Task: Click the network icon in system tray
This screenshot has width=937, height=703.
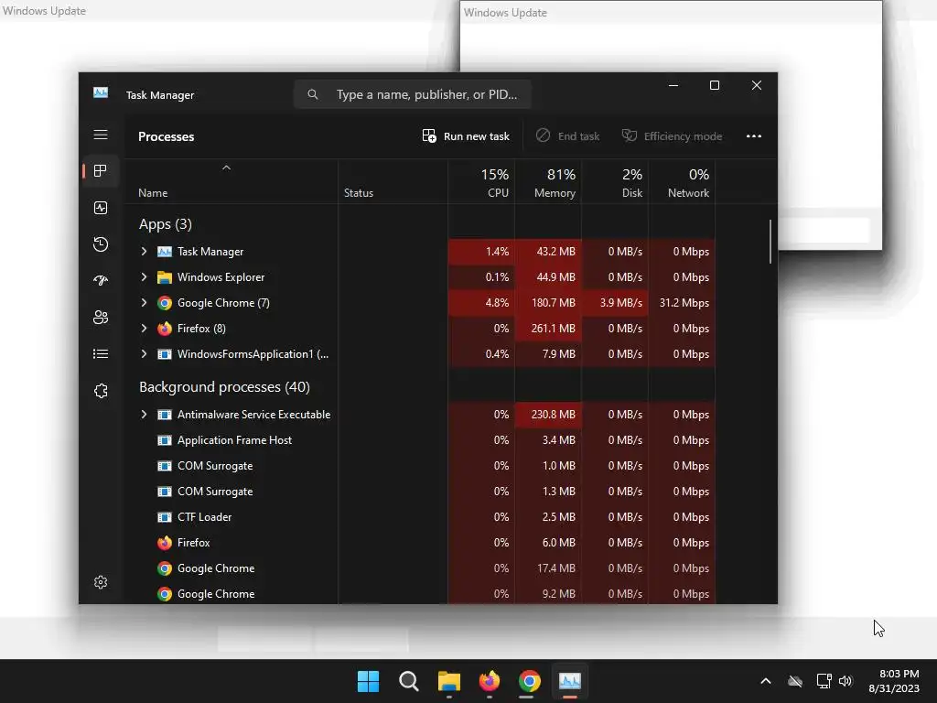Action: (x=824, y=681)
